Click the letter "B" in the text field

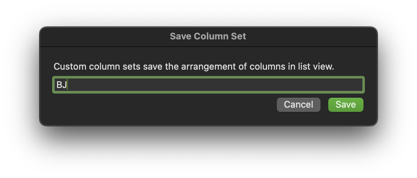(59, 85)
